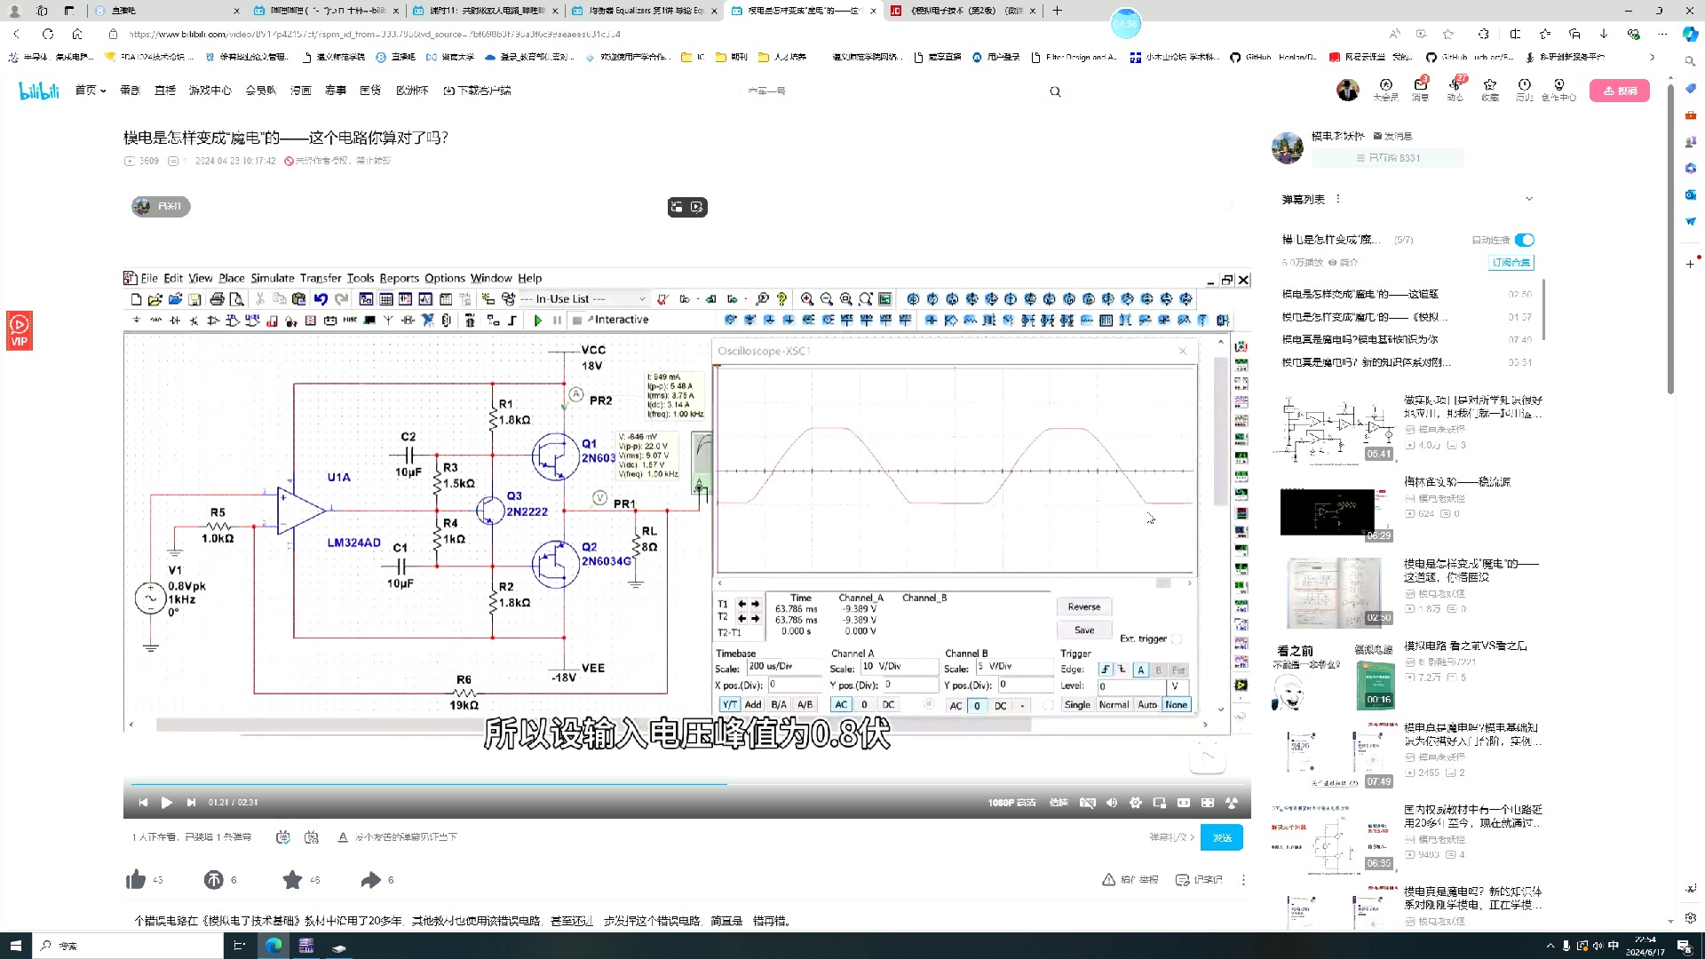
Task: Click the Multisim horizontal scrollbar
Action: (594, 725)
